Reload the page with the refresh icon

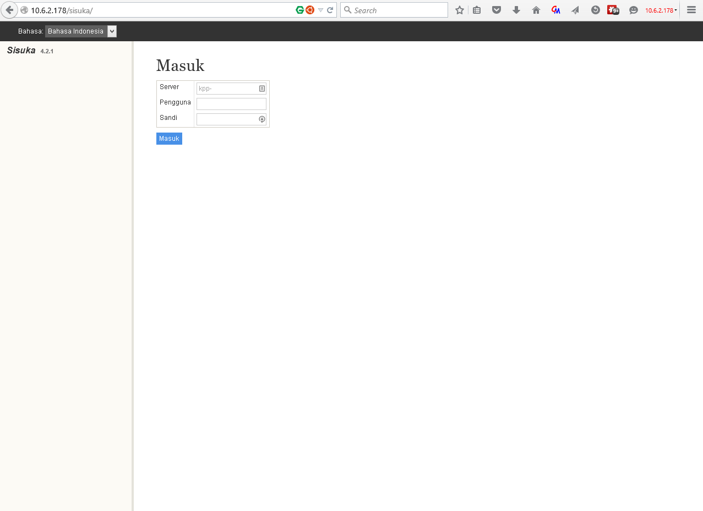[330, 10]
